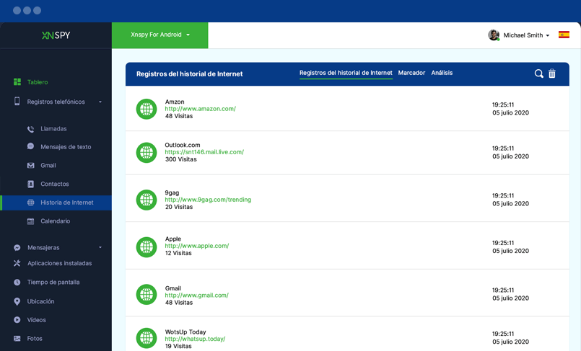The image size is (581, 351).
Task: Open Llamadas from the phone icon
Action: point(30,129)
